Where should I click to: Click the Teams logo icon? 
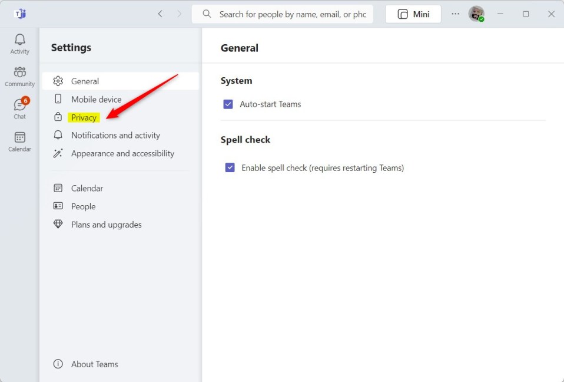pyautogui.click(x=20, y=14)
